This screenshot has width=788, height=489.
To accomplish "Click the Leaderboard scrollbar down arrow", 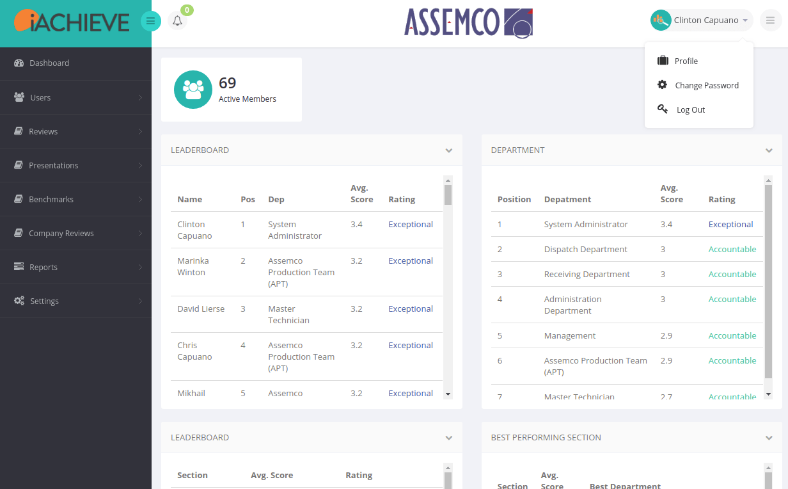I will coord(448,394).
